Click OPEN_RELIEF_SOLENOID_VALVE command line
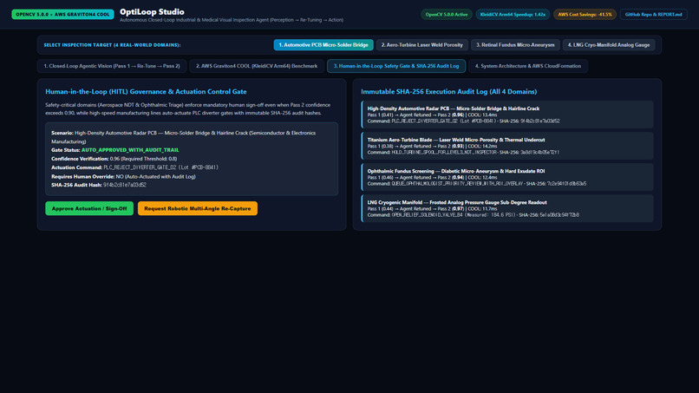The width and height of the screenshot is (699, 393). pos(474,215)
